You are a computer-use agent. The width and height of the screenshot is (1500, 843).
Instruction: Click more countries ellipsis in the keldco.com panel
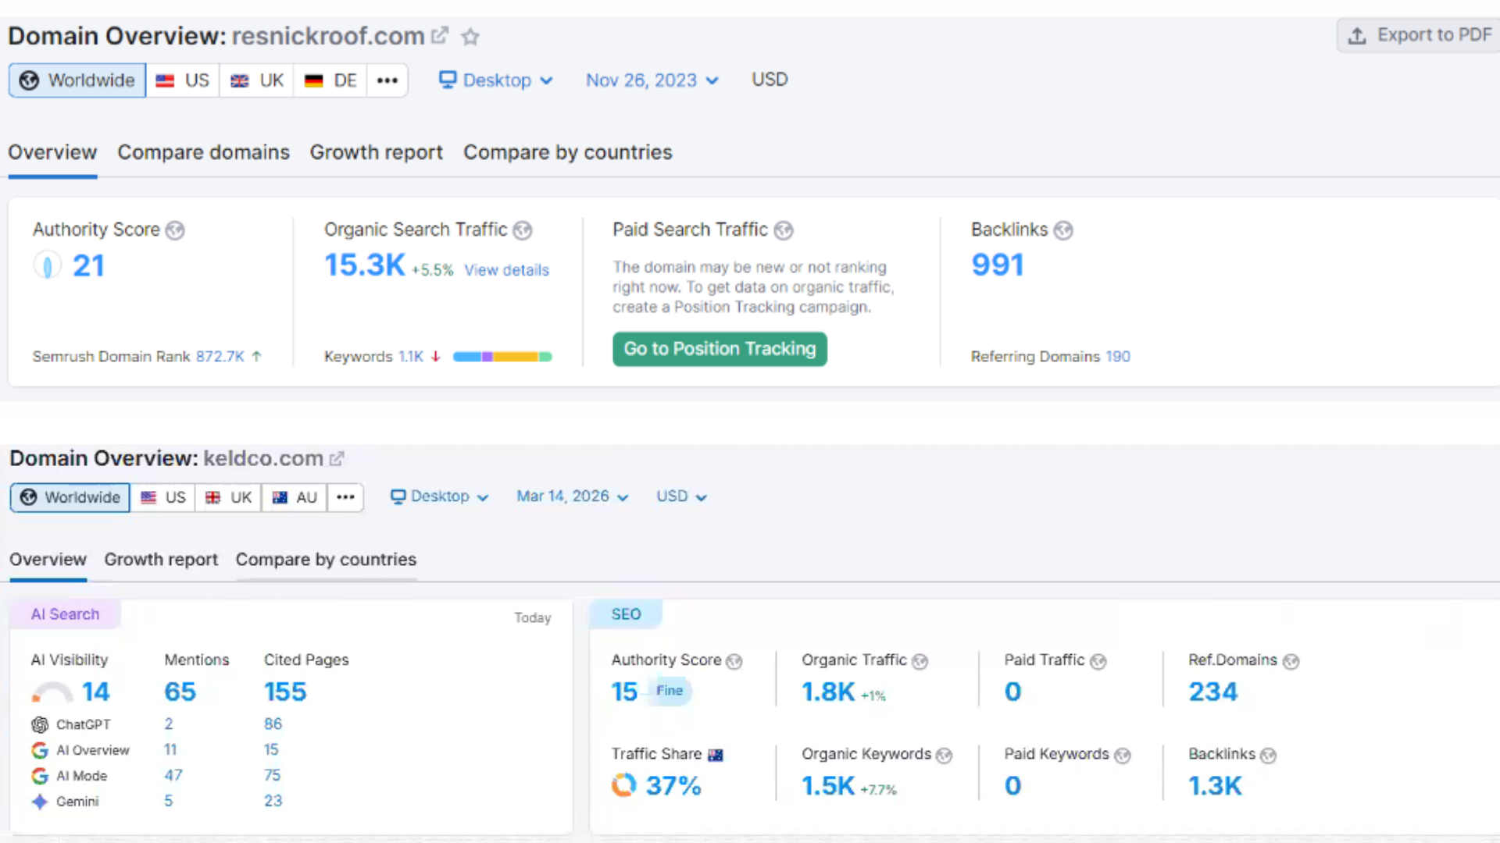point(345,498)
